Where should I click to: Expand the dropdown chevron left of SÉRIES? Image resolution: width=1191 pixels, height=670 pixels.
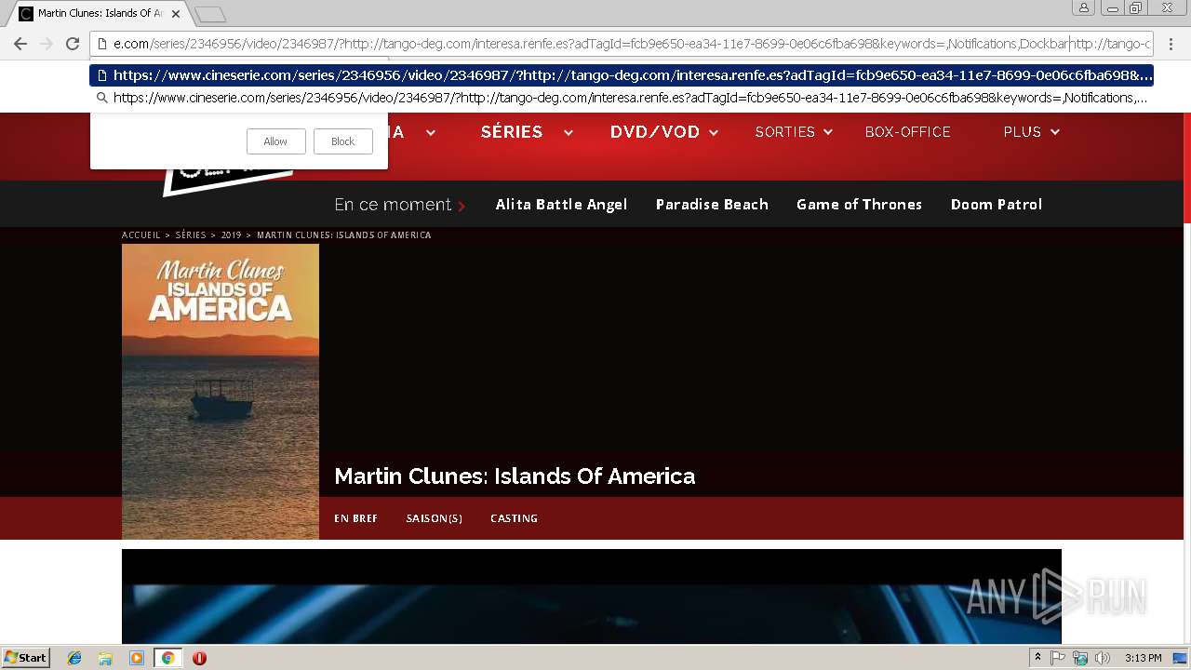point(431,133)
